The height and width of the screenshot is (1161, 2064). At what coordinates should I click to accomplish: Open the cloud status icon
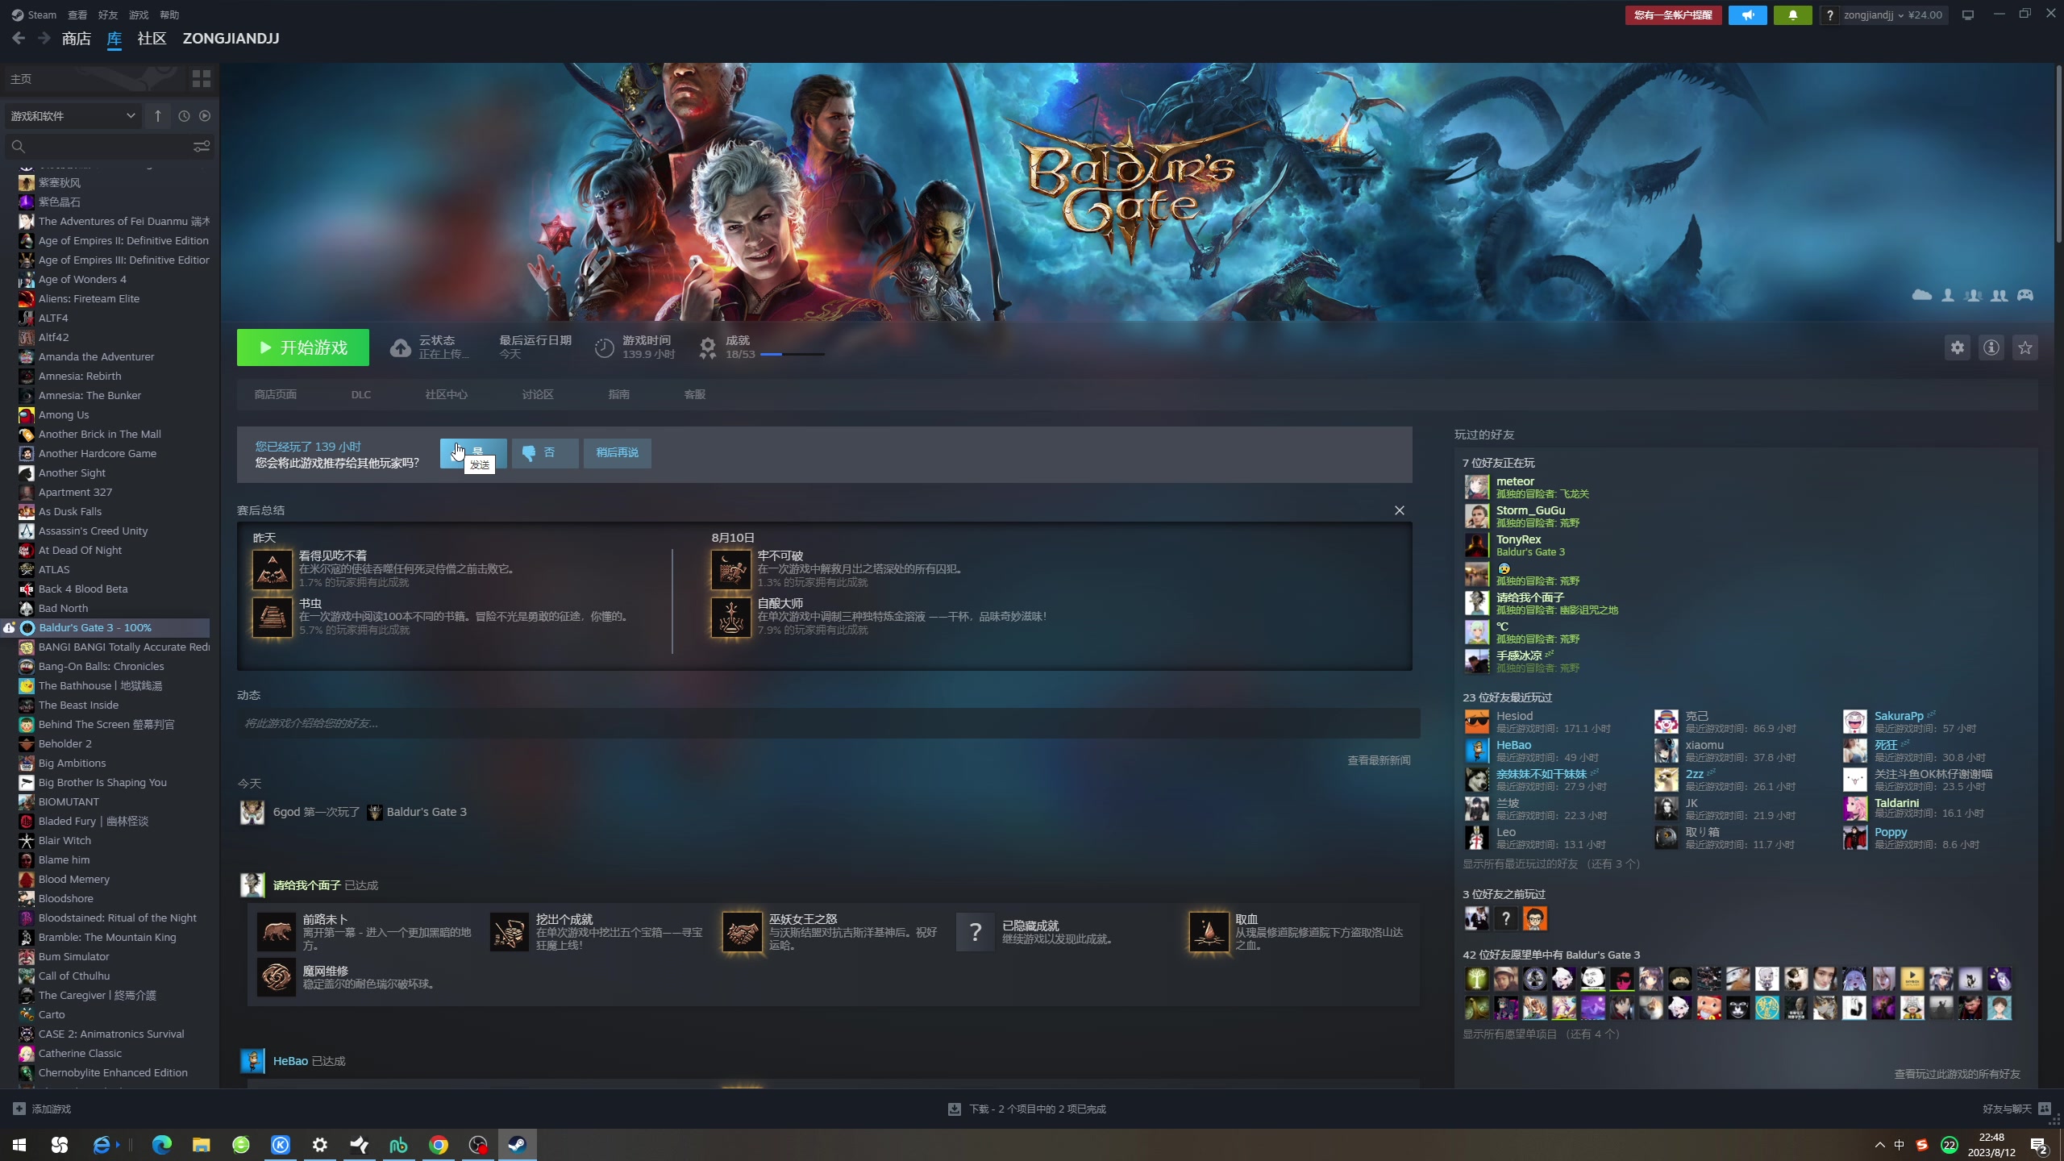[x=400, y=347]
